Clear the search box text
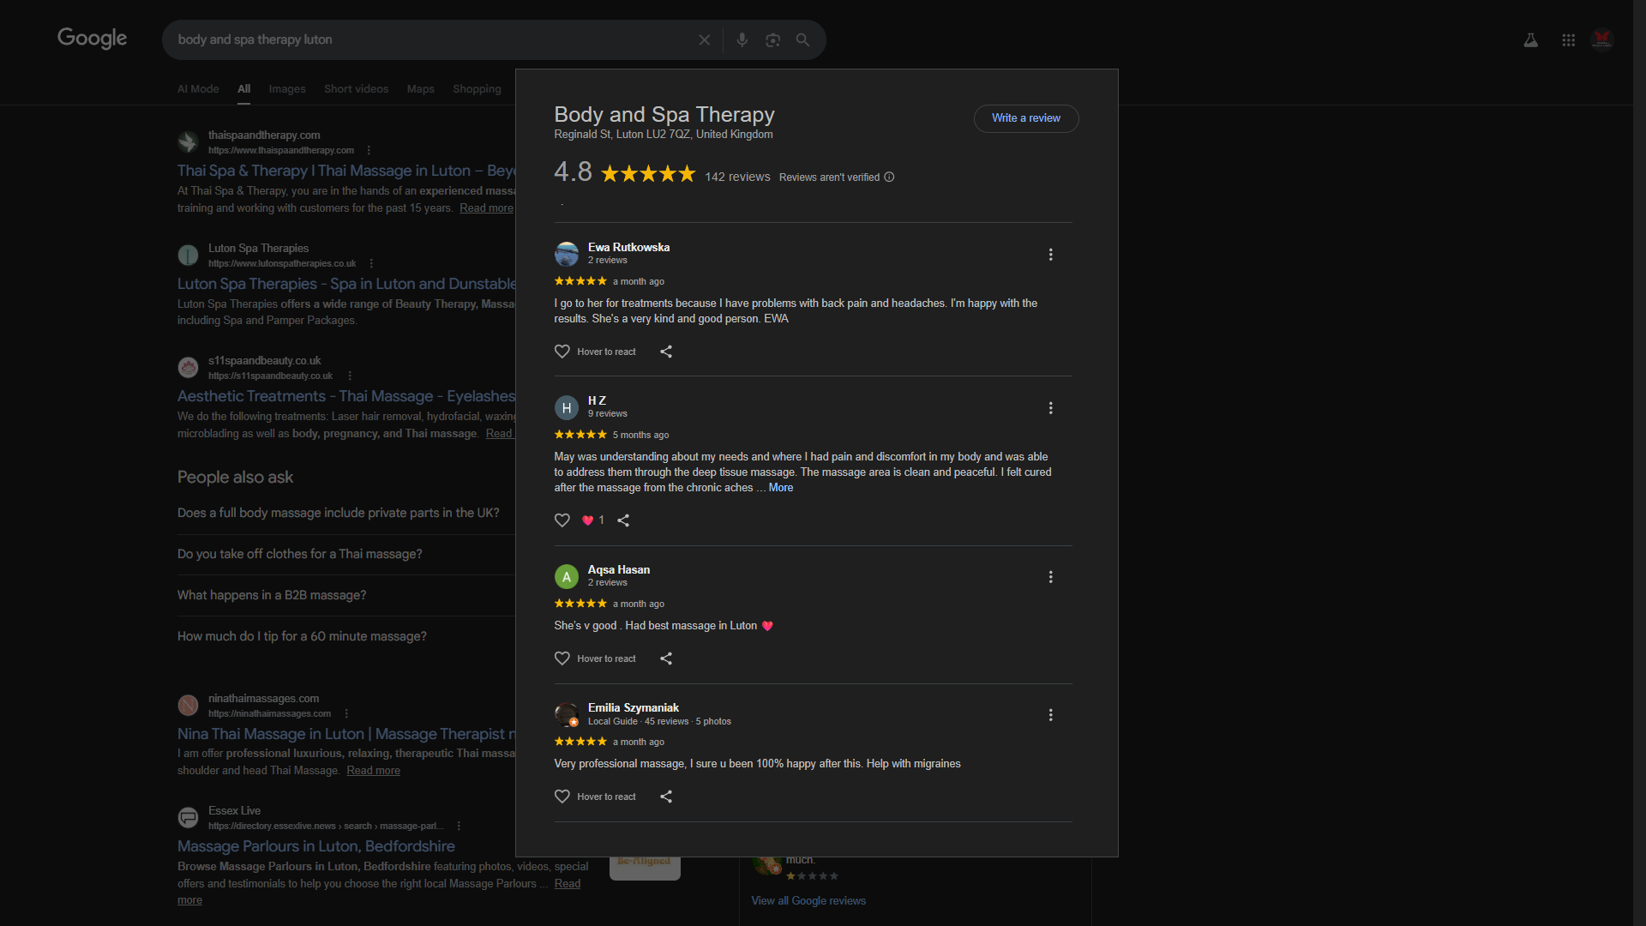Screen dimensions: 1646x926 (x=704, y=40)
